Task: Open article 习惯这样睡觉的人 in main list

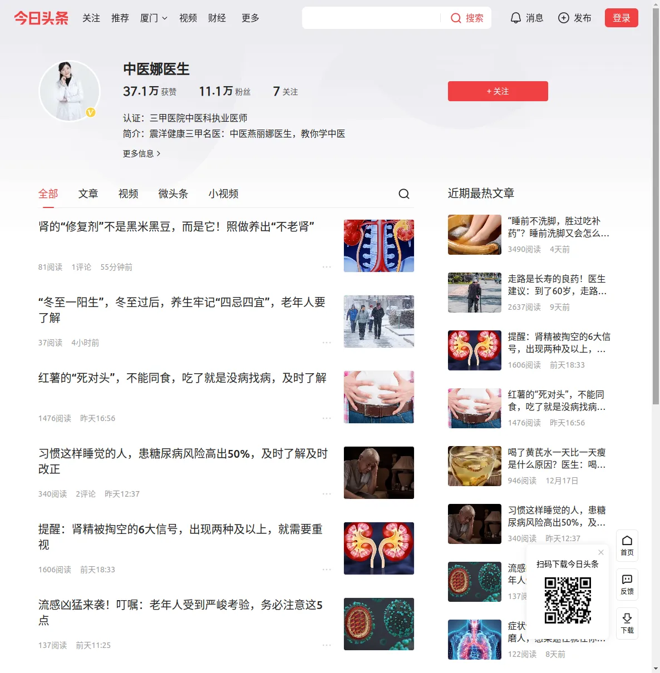Action: point(183,461)
